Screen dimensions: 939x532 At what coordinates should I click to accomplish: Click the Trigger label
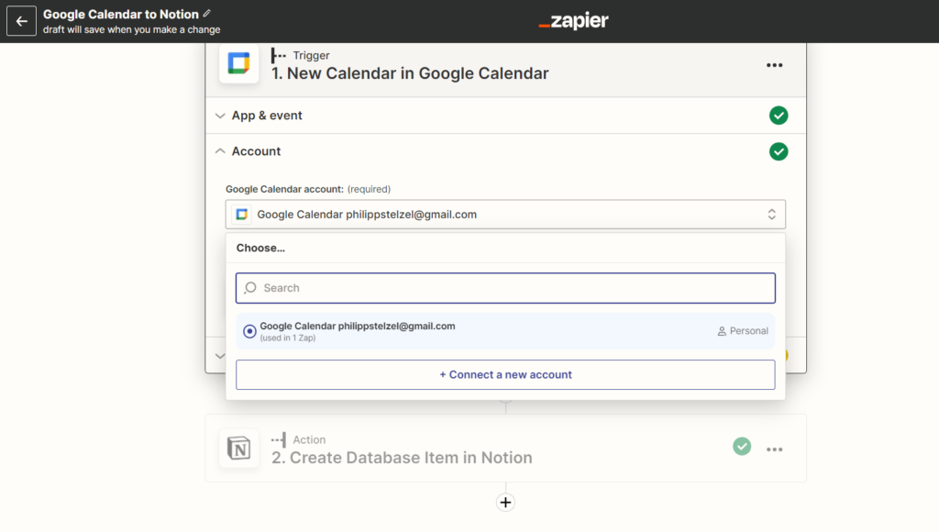point(311,55)
